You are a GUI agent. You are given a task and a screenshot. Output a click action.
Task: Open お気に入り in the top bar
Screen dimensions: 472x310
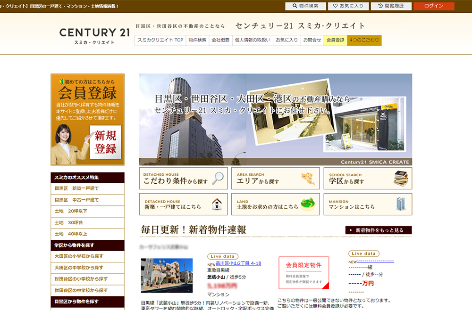coord(348,6)
